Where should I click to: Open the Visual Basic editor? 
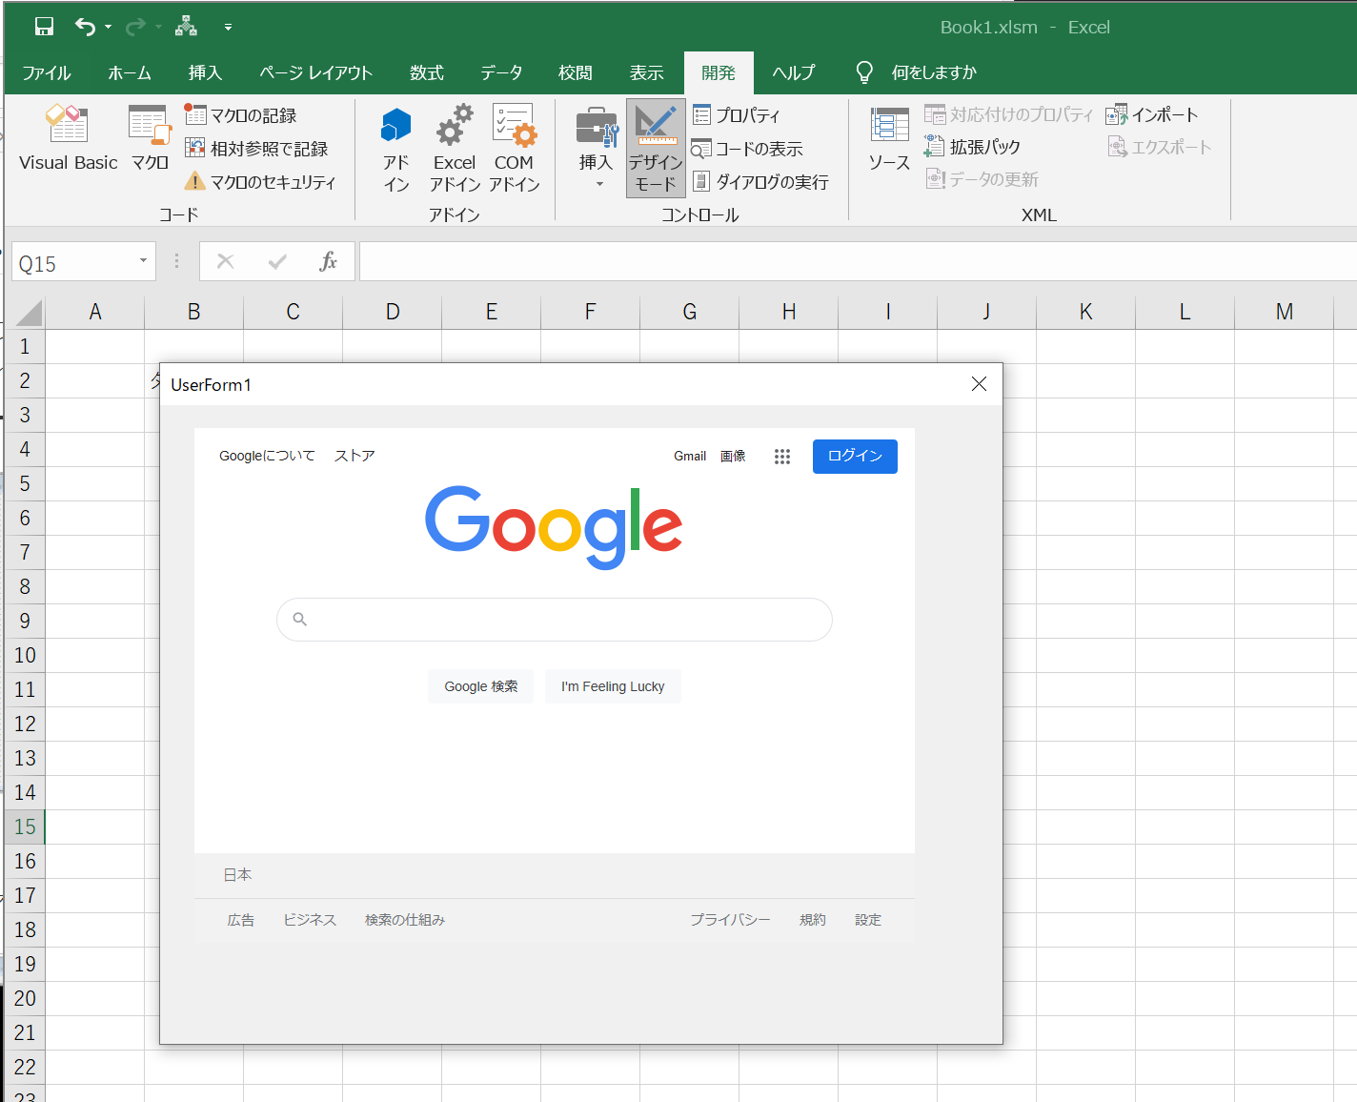click(x=68, y=138)
